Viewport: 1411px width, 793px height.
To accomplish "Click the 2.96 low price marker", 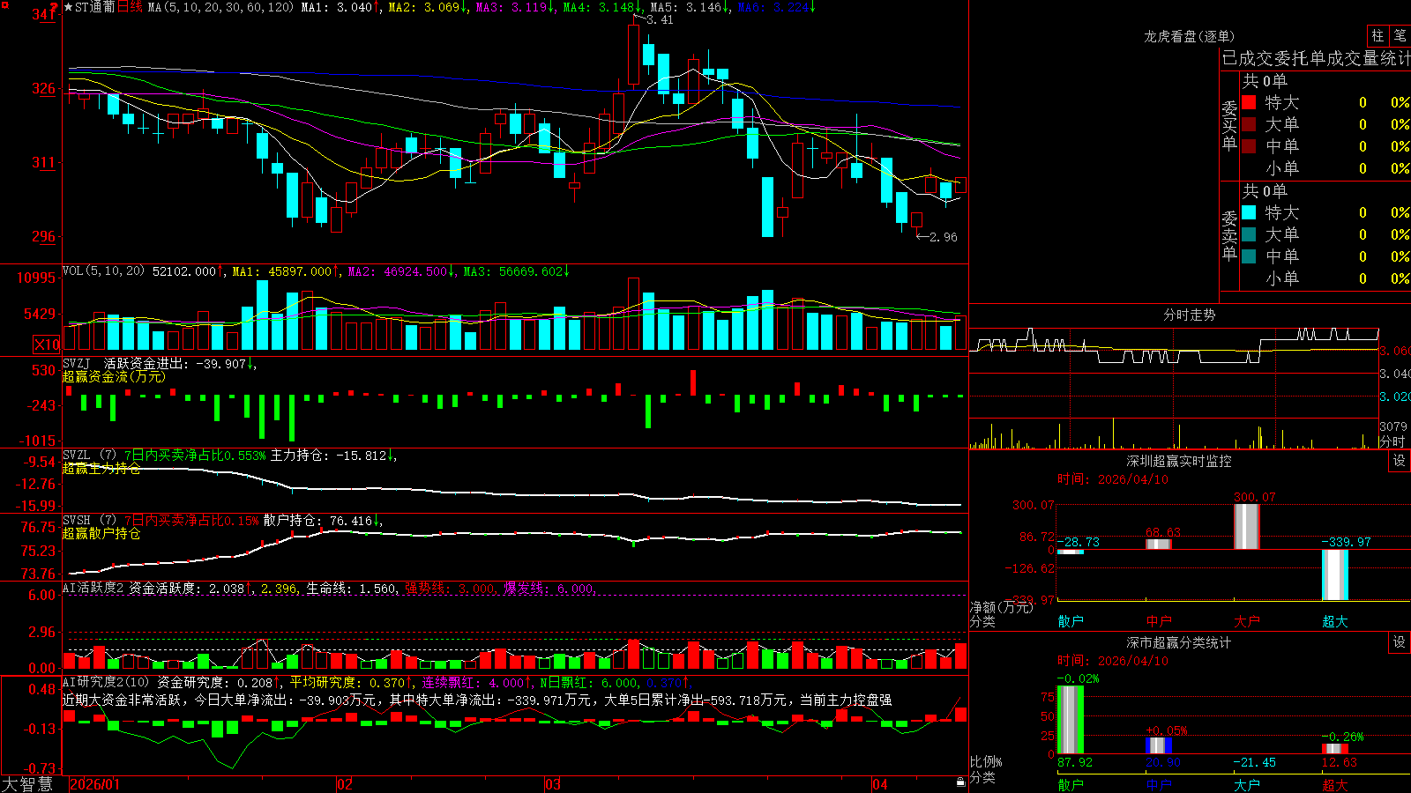I will pyautogui.click(x=943, y=237).
